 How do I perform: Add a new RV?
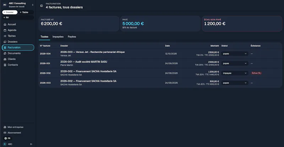[x=18, y=18]
